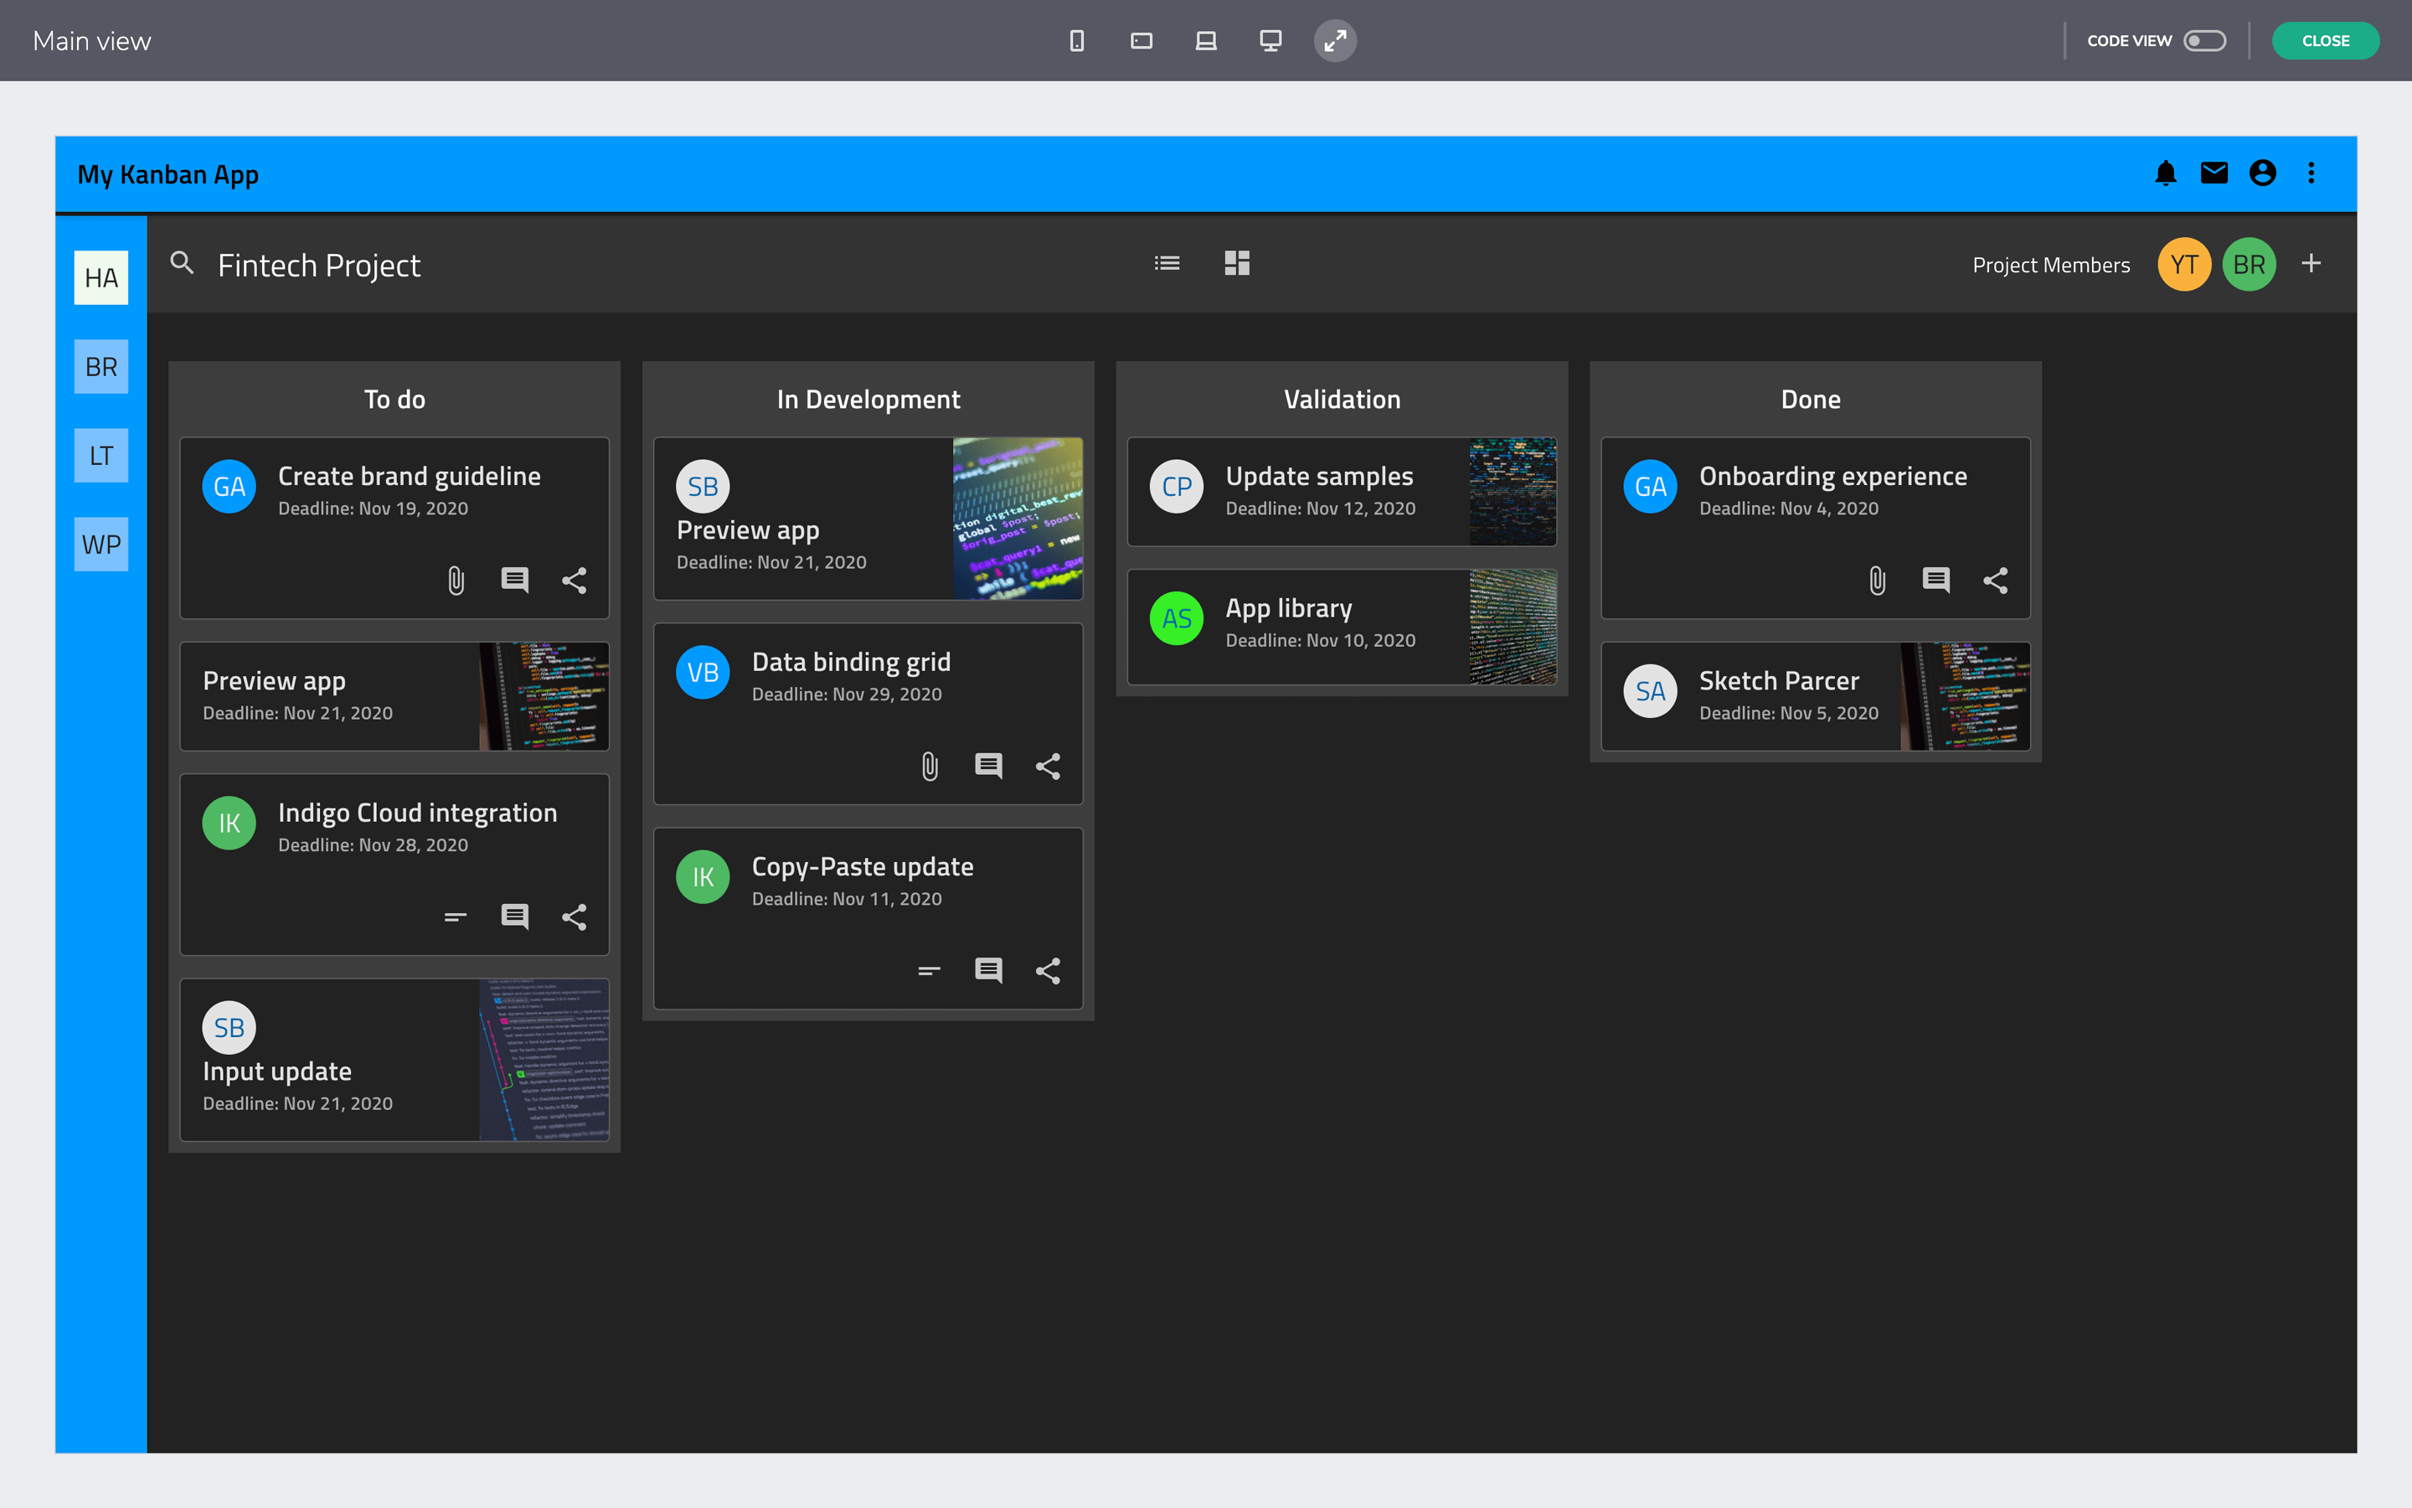
Task: Open the user account profile icon
Action: pos(2262,173)
